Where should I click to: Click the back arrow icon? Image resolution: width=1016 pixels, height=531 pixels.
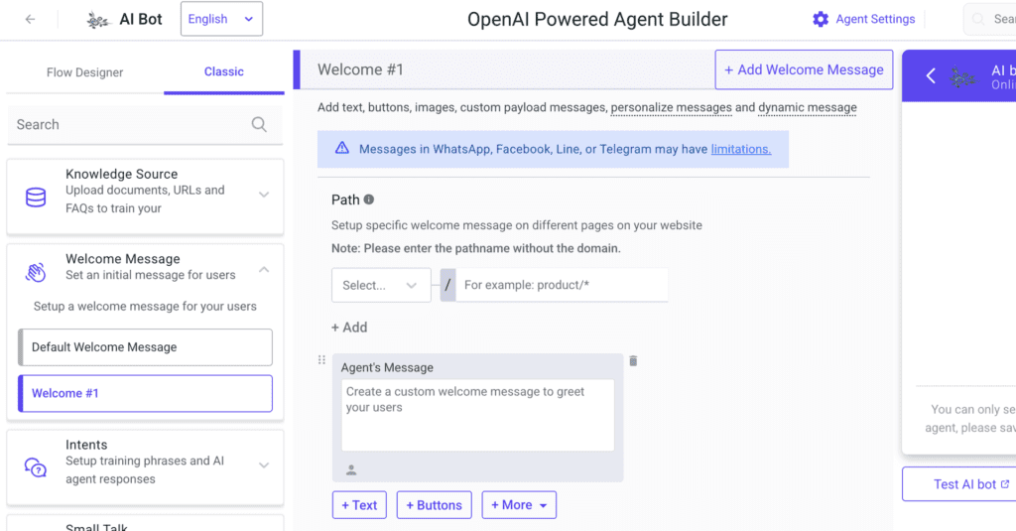(x=30, y=20)
